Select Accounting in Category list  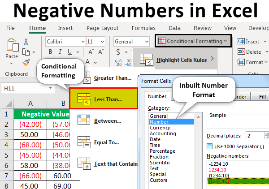click(x=163, y=133)
